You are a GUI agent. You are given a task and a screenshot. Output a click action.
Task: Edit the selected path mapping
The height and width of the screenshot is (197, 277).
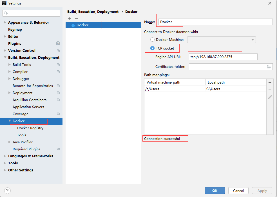coord(270,97)
